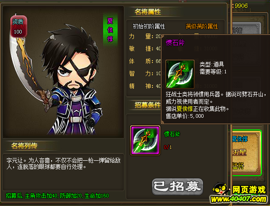Click the green 惯石斧 item name label

172,134
